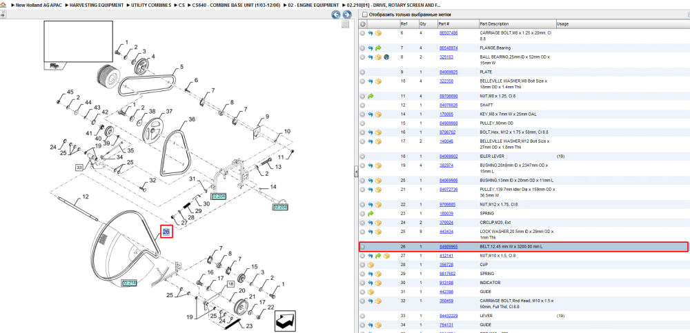Open 'New Holland AG APAC' breadcrumb level
The image size is (690, 333).
click(x=39, y=5)
